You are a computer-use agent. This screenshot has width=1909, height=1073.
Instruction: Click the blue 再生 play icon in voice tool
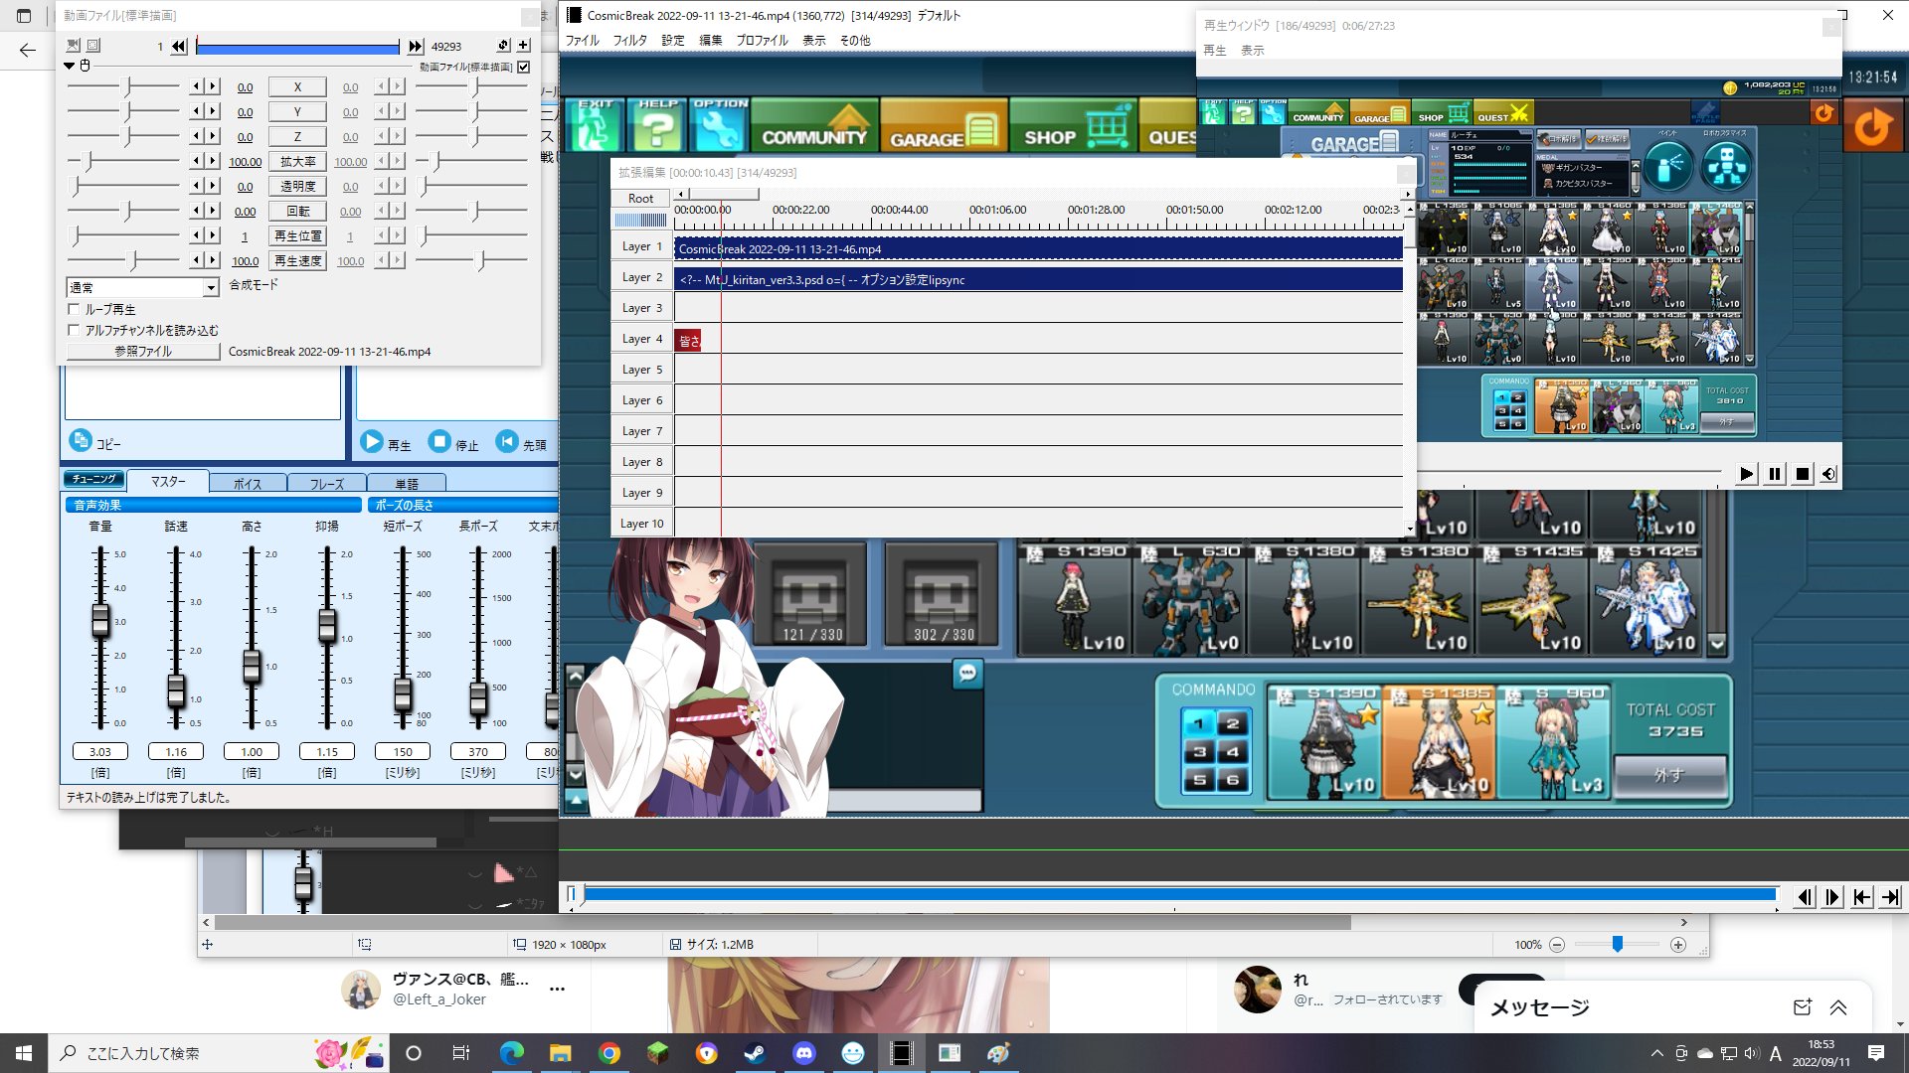point(372,442)
